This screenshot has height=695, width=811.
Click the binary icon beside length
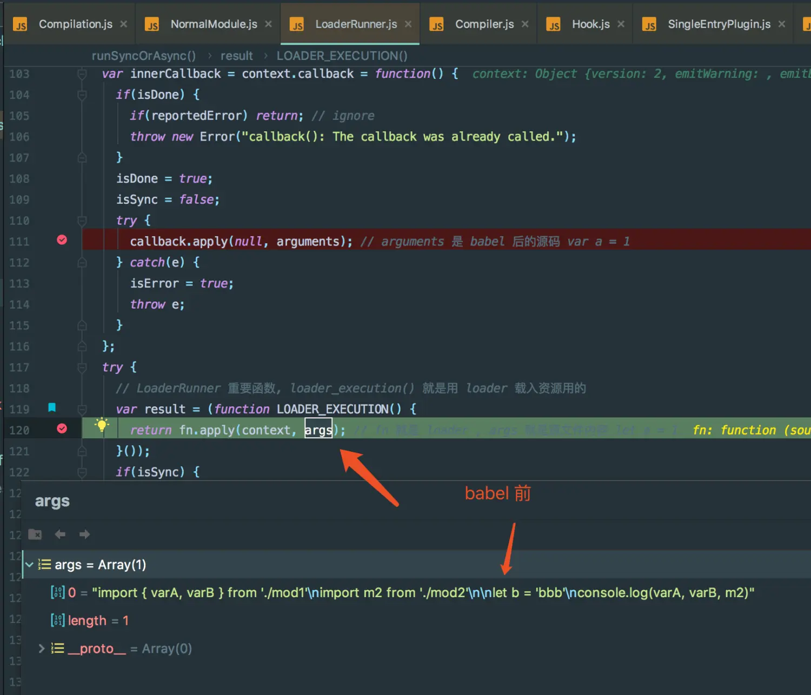click(x=57, y=620)
